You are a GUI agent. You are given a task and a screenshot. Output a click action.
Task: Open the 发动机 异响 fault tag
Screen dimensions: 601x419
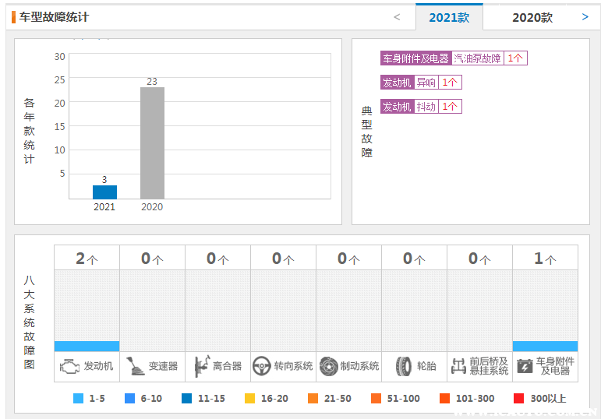coord(426,83)
